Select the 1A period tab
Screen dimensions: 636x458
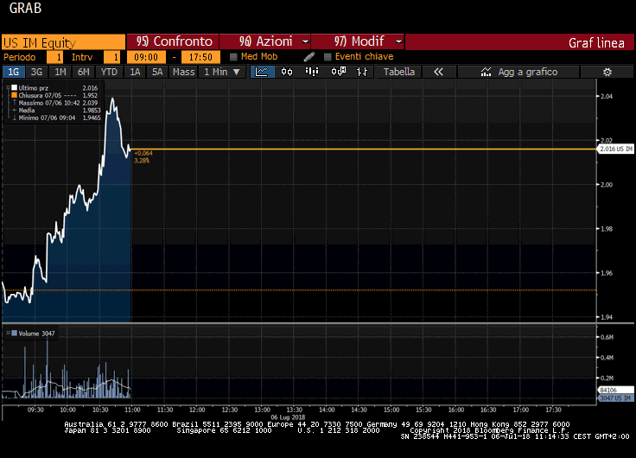(135, 72)
